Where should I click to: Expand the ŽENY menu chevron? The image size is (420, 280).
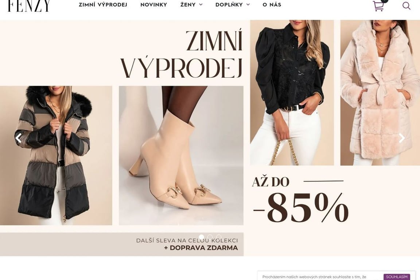(201, 4)
